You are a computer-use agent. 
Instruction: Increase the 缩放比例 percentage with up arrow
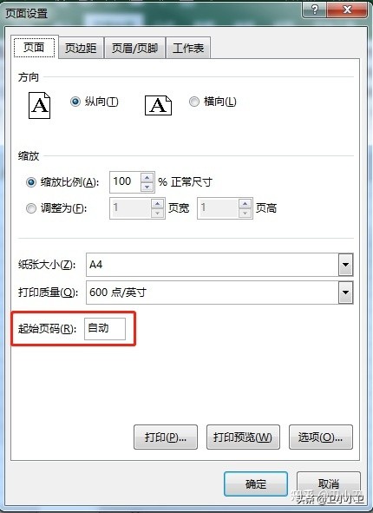tap(147, 177)
